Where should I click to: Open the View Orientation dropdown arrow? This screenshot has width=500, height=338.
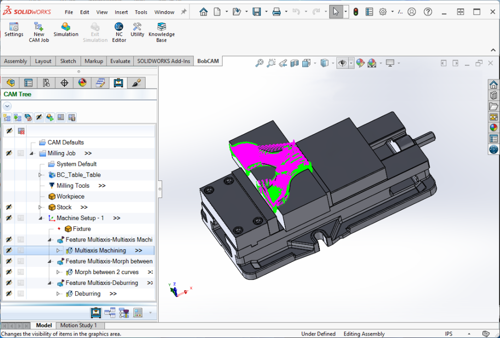315,63
